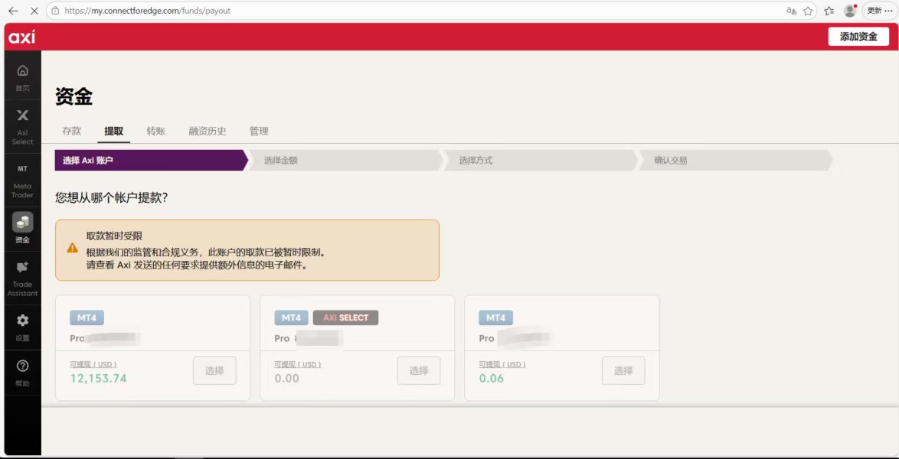Click the 您想从哪个帐户提款 question text
Screen dimensions: 899x459
coord(111,197)
